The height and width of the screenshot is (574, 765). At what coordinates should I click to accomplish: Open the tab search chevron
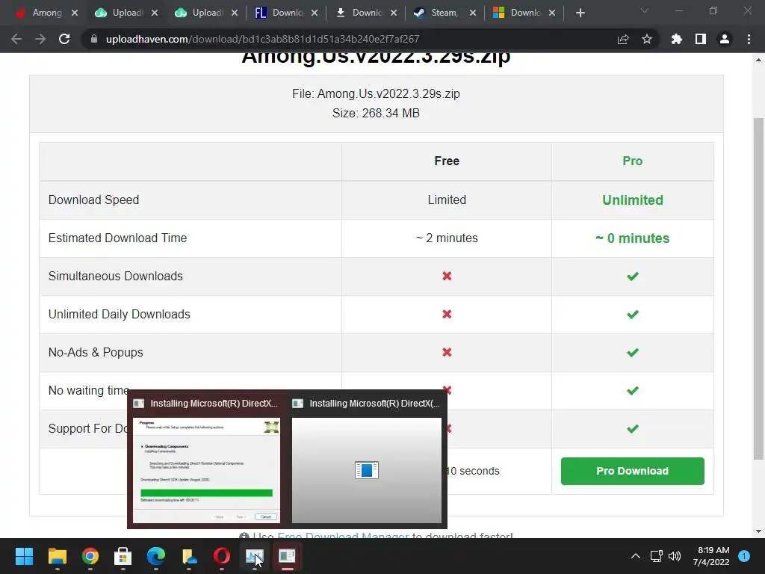click(x=645, y=10)
